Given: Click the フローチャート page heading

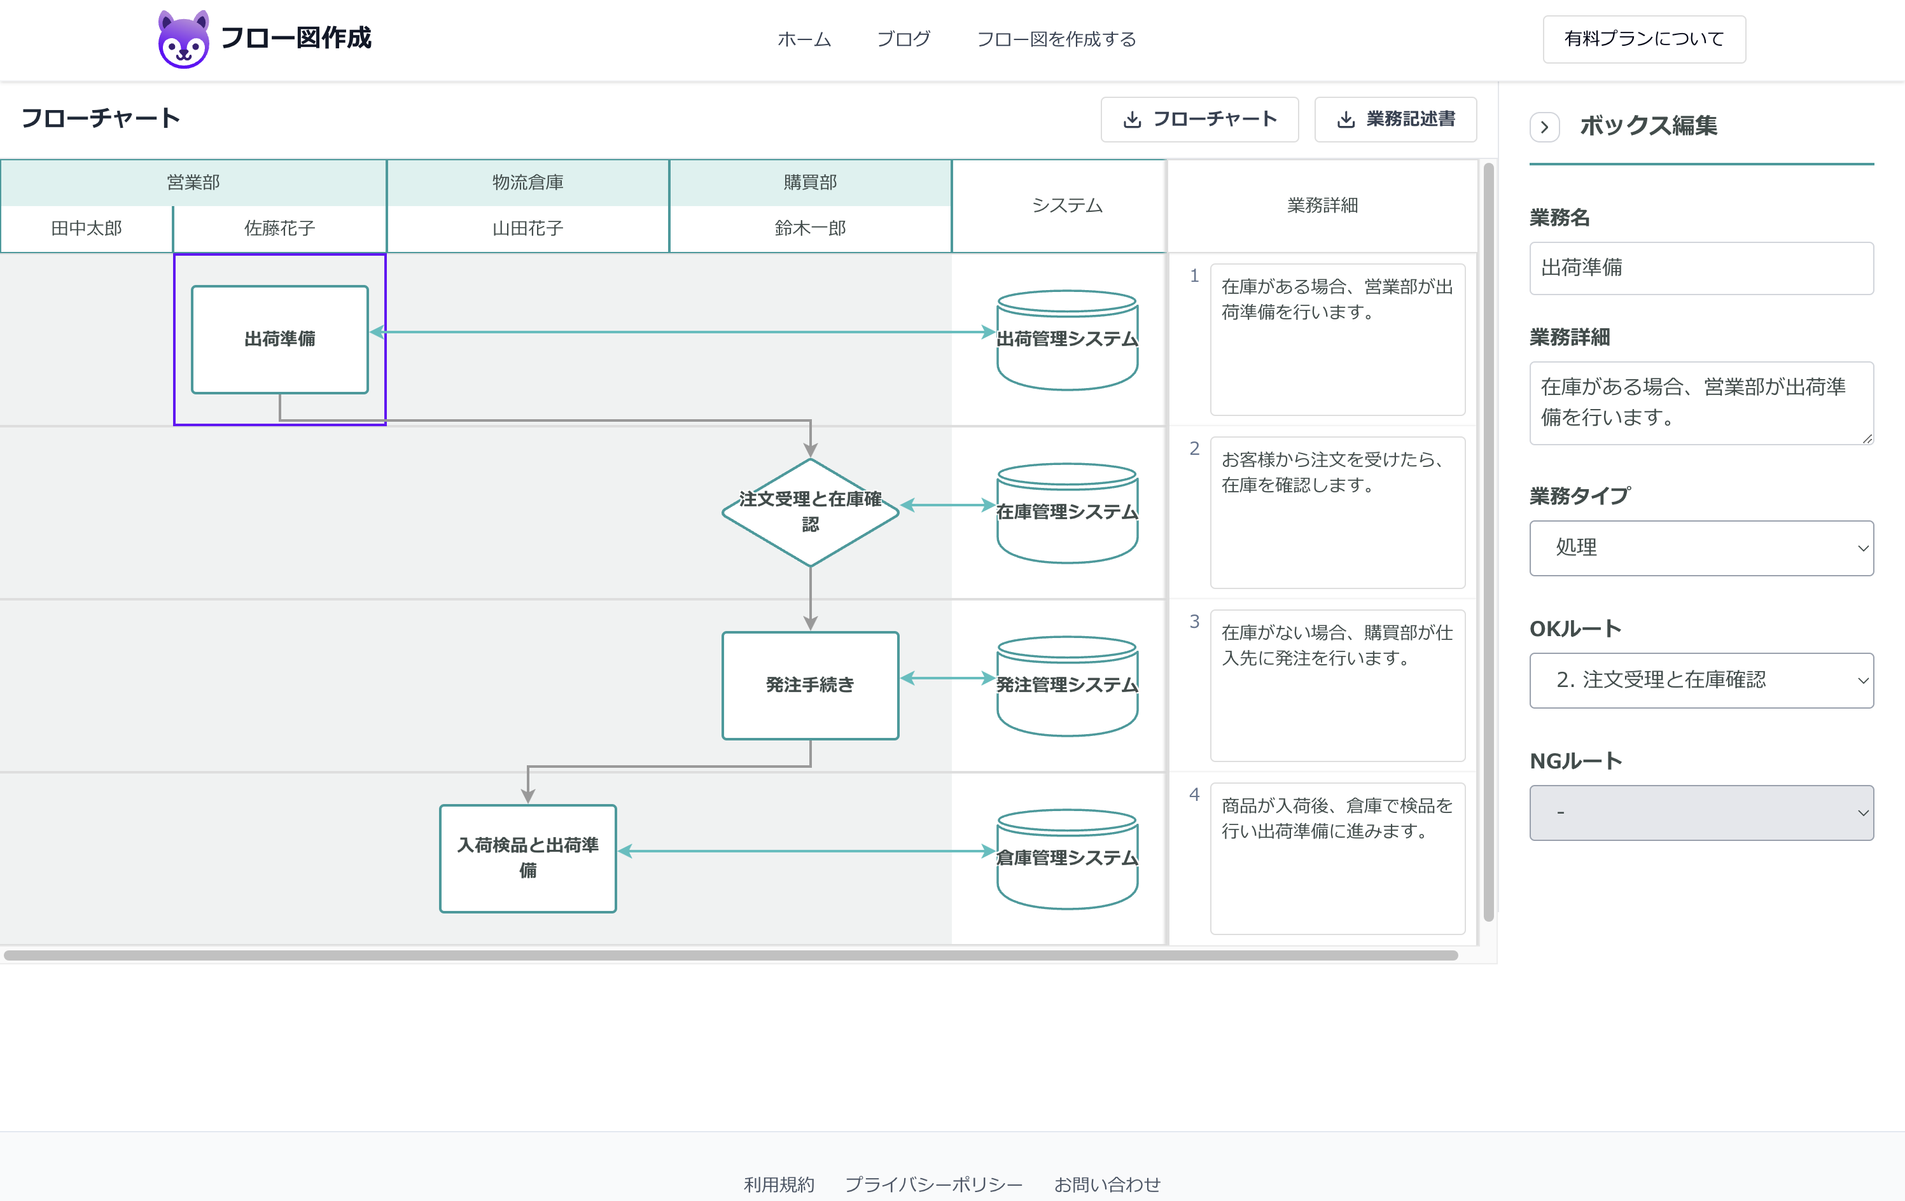Looking at the screenshot, I should coord(101,119).
